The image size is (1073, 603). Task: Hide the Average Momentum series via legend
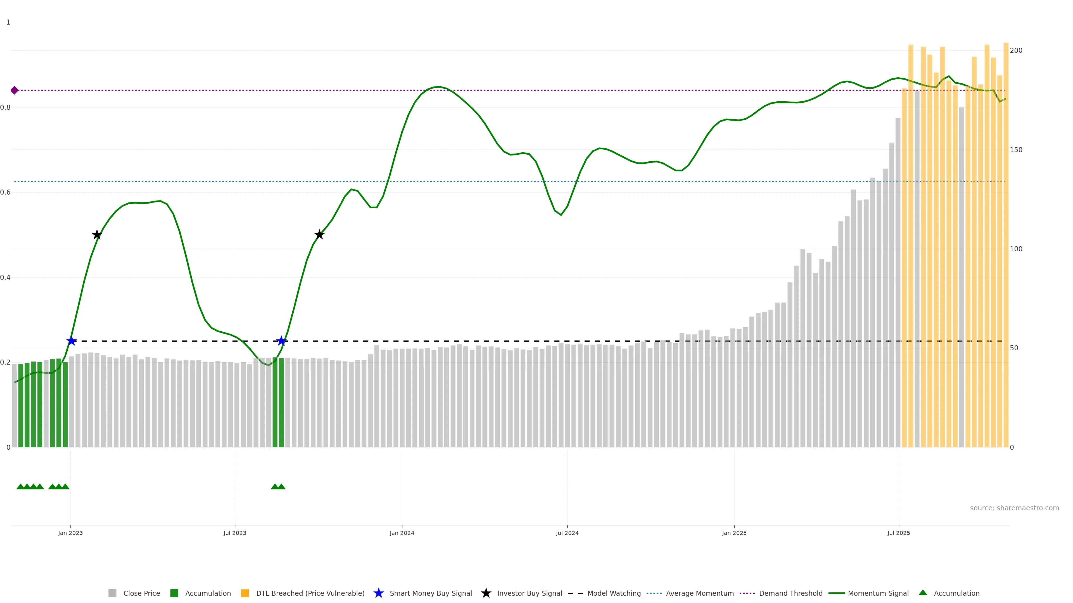[x=700, y=594]
